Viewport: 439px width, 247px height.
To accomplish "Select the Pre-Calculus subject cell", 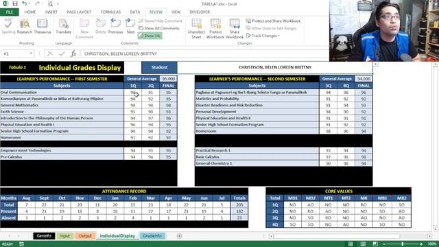I will tap(62, 157).
